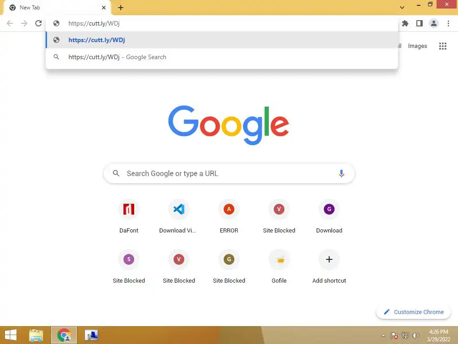Click the taskbar clock 4:26 PM
The width and height of the screenshot is (458, 344).
coord(438,335)
